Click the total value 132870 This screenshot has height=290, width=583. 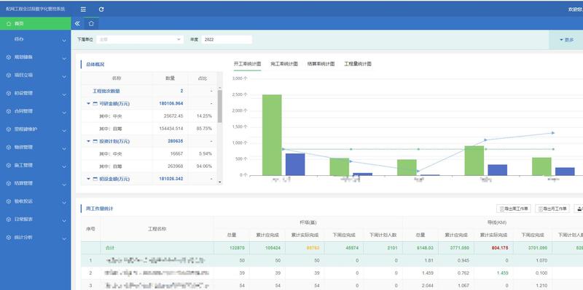(238, 248)
